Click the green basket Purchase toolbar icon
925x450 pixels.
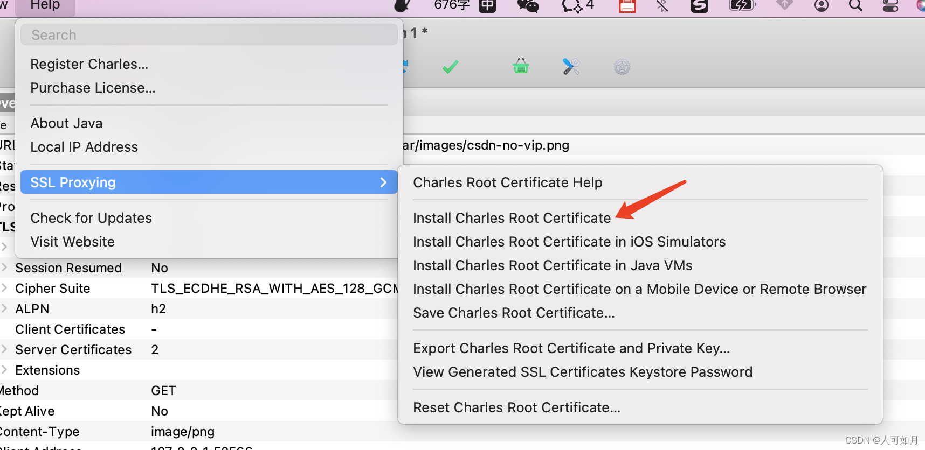(x=521, y=66)
